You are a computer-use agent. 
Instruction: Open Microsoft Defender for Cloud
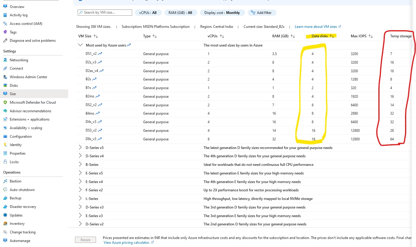(x=5, y=102)
